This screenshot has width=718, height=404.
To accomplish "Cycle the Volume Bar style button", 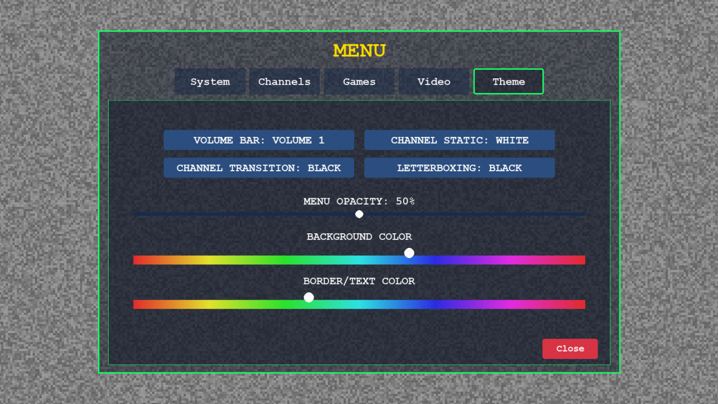I will click(x=259, y=140).
